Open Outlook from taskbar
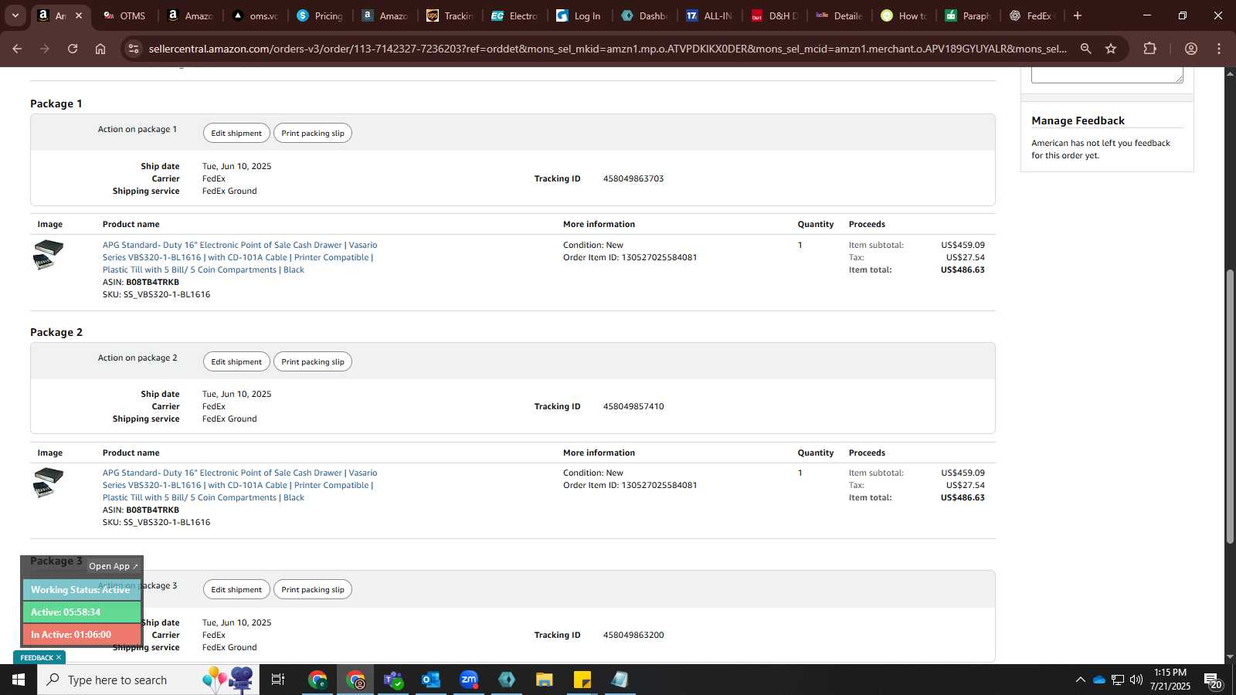The height and width of the screenshot is (695, 1236). pos(431,680)
